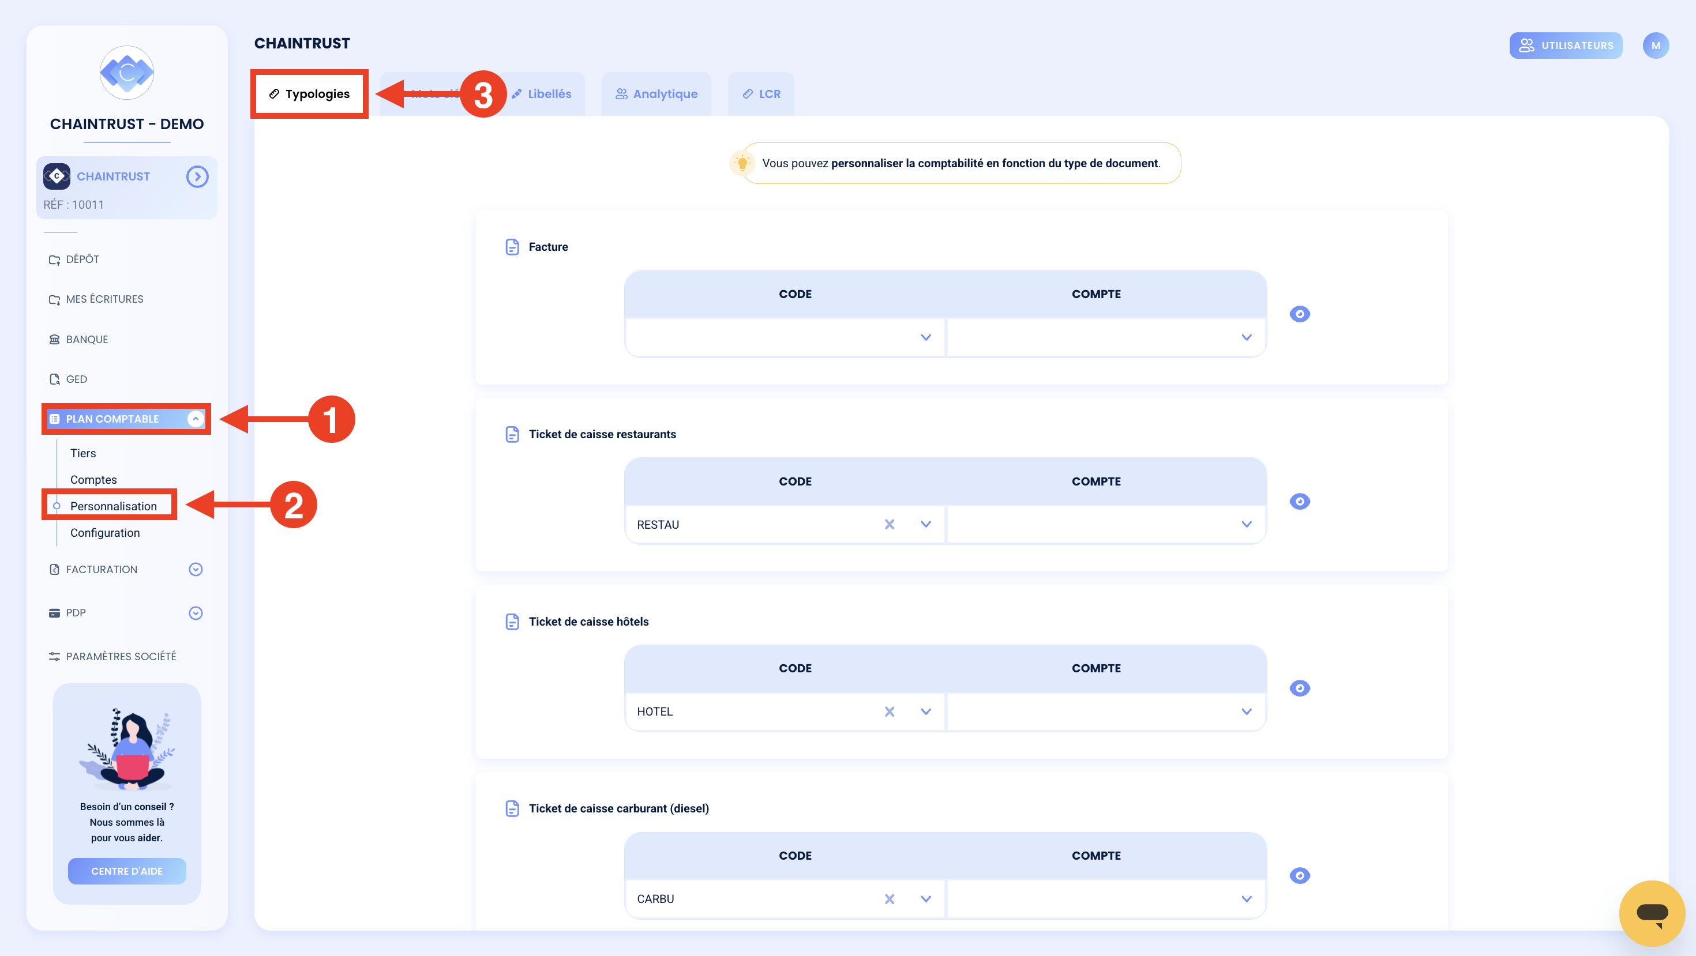Switch to the Typologies tab
Screen dimensions: 1696x956
point(309,94)
